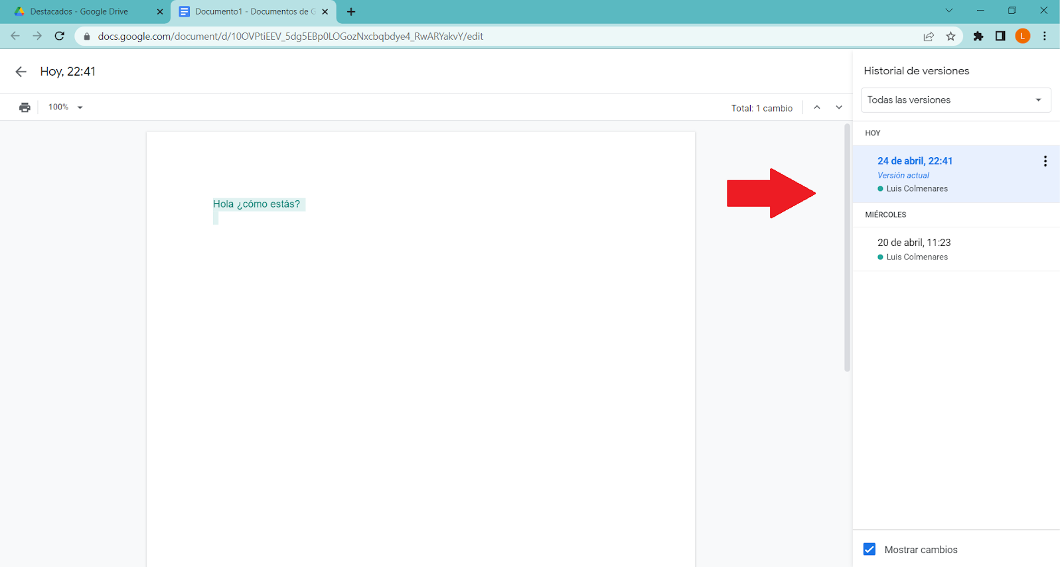Open a new browser tab
This screenshot has width=1062, height=567.
point(351,12)
